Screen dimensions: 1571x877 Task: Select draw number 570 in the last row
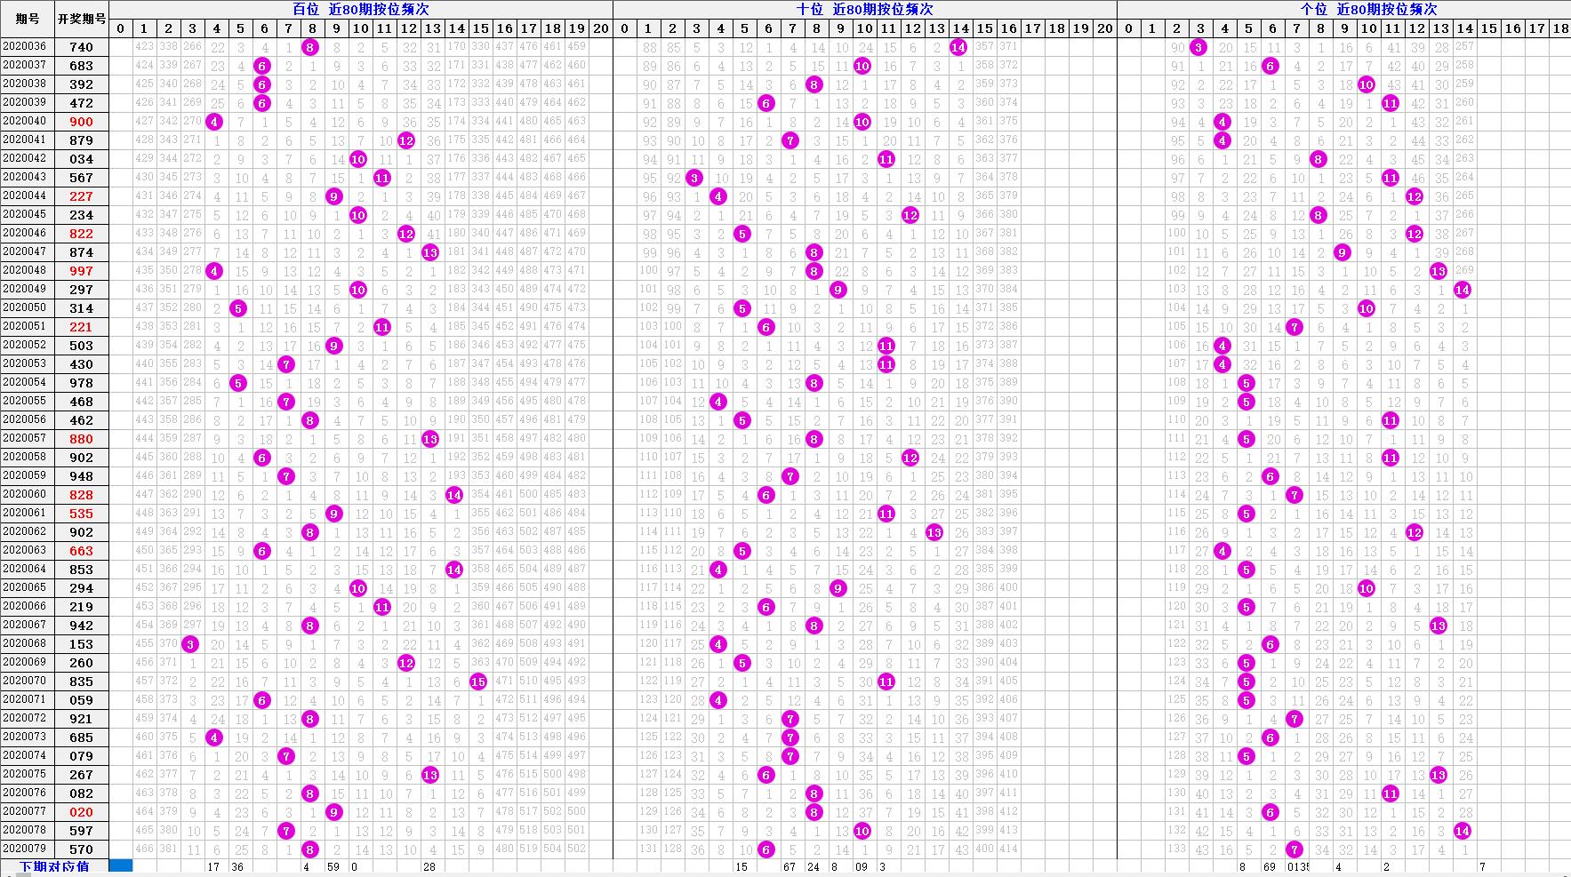pos(82,849)
